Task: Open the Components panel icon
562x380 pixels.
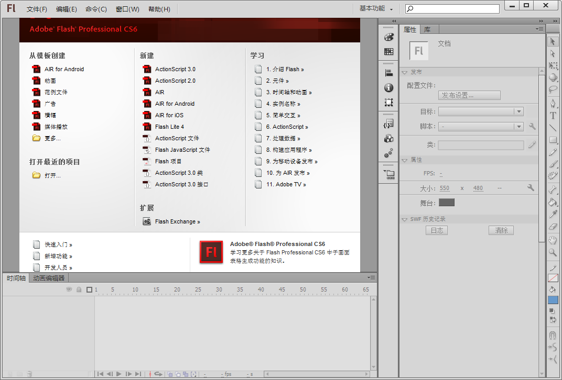Action: [x=388, y=139]
